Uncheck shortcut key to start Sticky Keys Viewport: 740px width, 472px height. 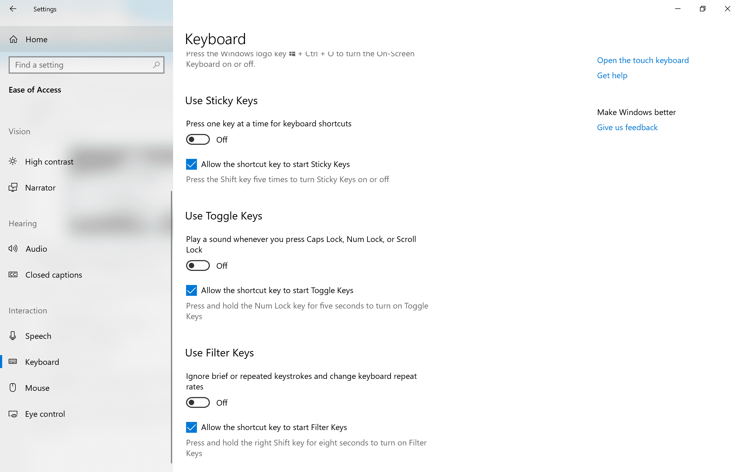click(x=191, y=164)
